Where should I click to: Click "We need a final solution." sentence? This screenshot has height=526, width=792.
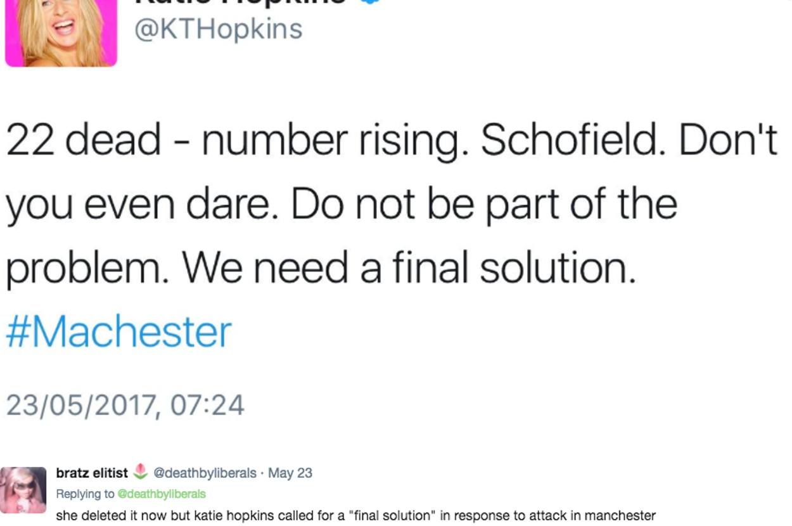(409, 269)
